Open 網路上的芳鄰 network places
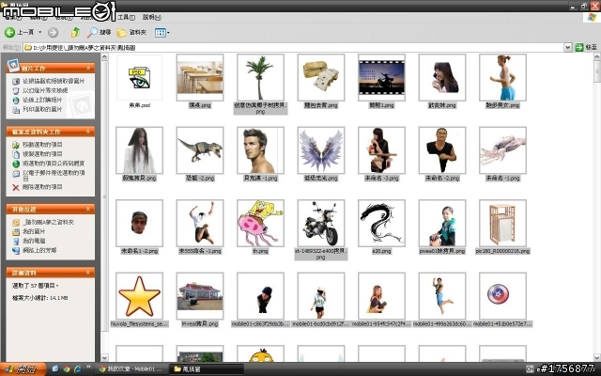 click(35, 250)
